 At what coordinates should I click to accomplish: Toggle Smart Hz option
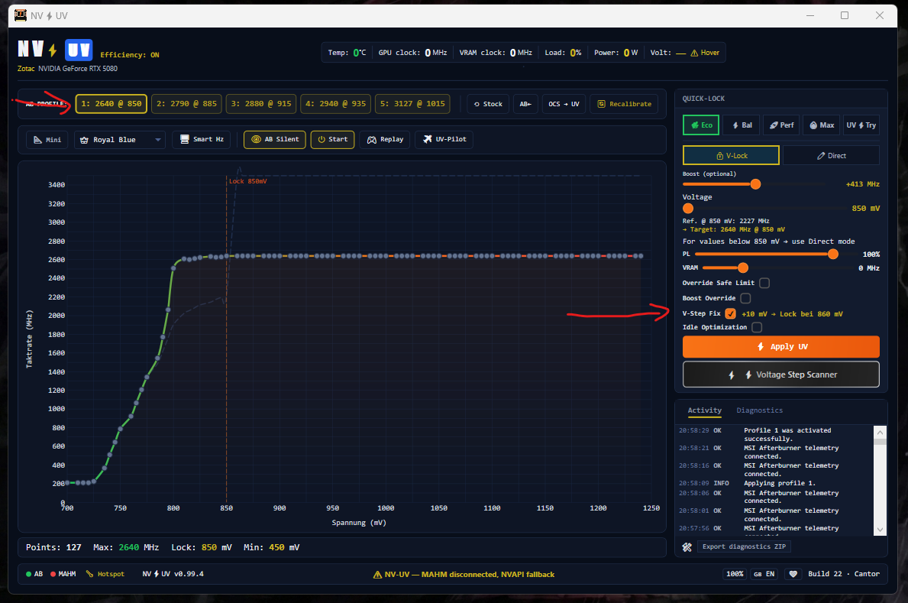pyautogui.click(x=202, y=139)
